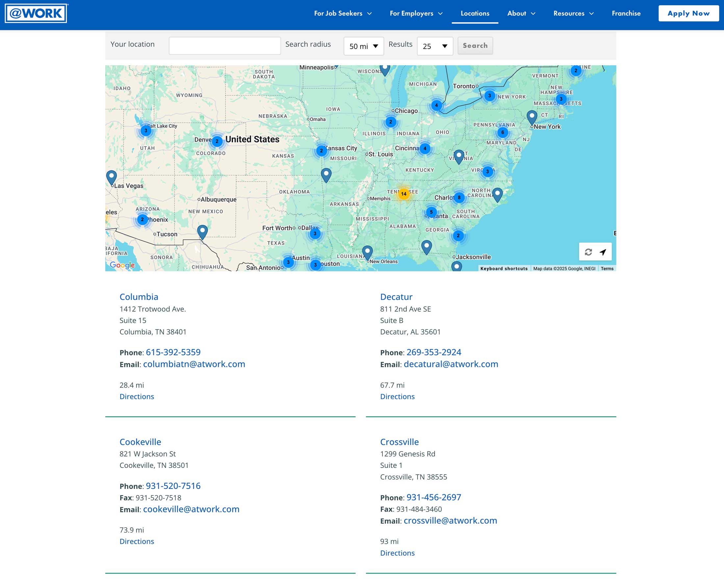724x579 pixels.
Task: Open map Keyboard shortcuts
Action: (x=504, y=268)
